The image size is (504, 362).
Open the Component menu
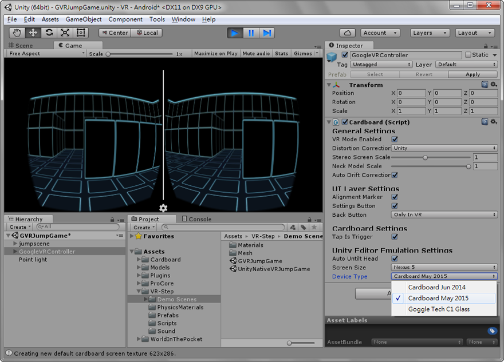tap(125, 19)
